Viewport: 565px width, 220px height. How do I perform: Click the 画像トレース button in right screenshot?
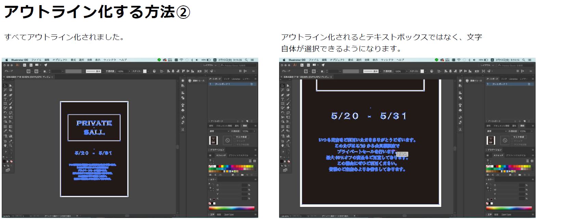[474, 81]
